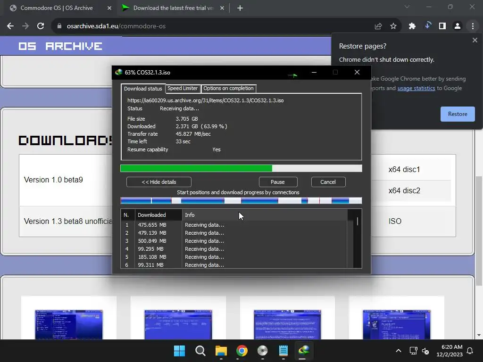This screenshot has width=483, height=362.
Task: Open notifications bell in taskbar
Action: coord(470,351)
